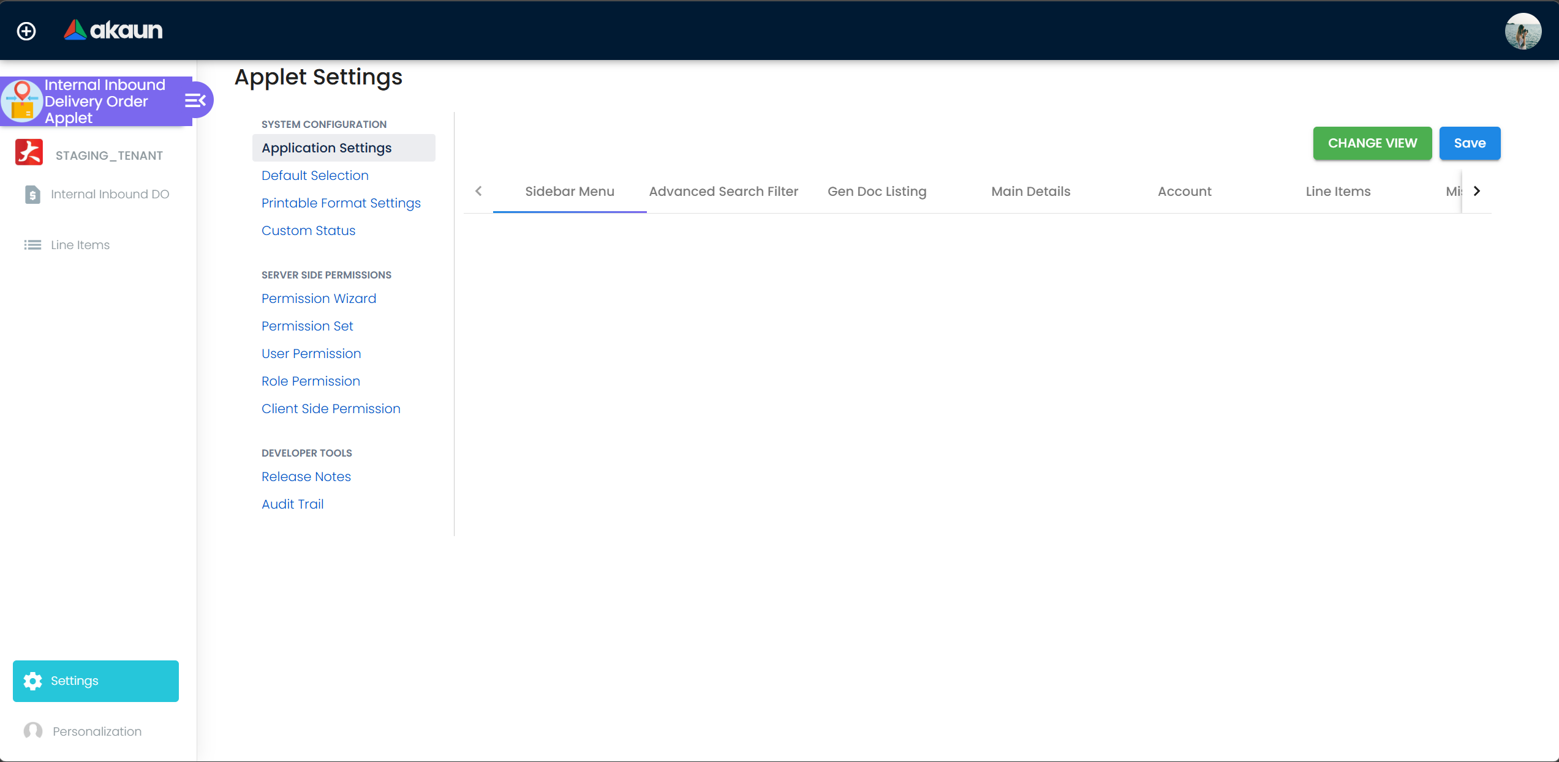Open Settings via the gear icon
The width and height of the screenshot is (1559, 762).
click(x=32, y=681)
